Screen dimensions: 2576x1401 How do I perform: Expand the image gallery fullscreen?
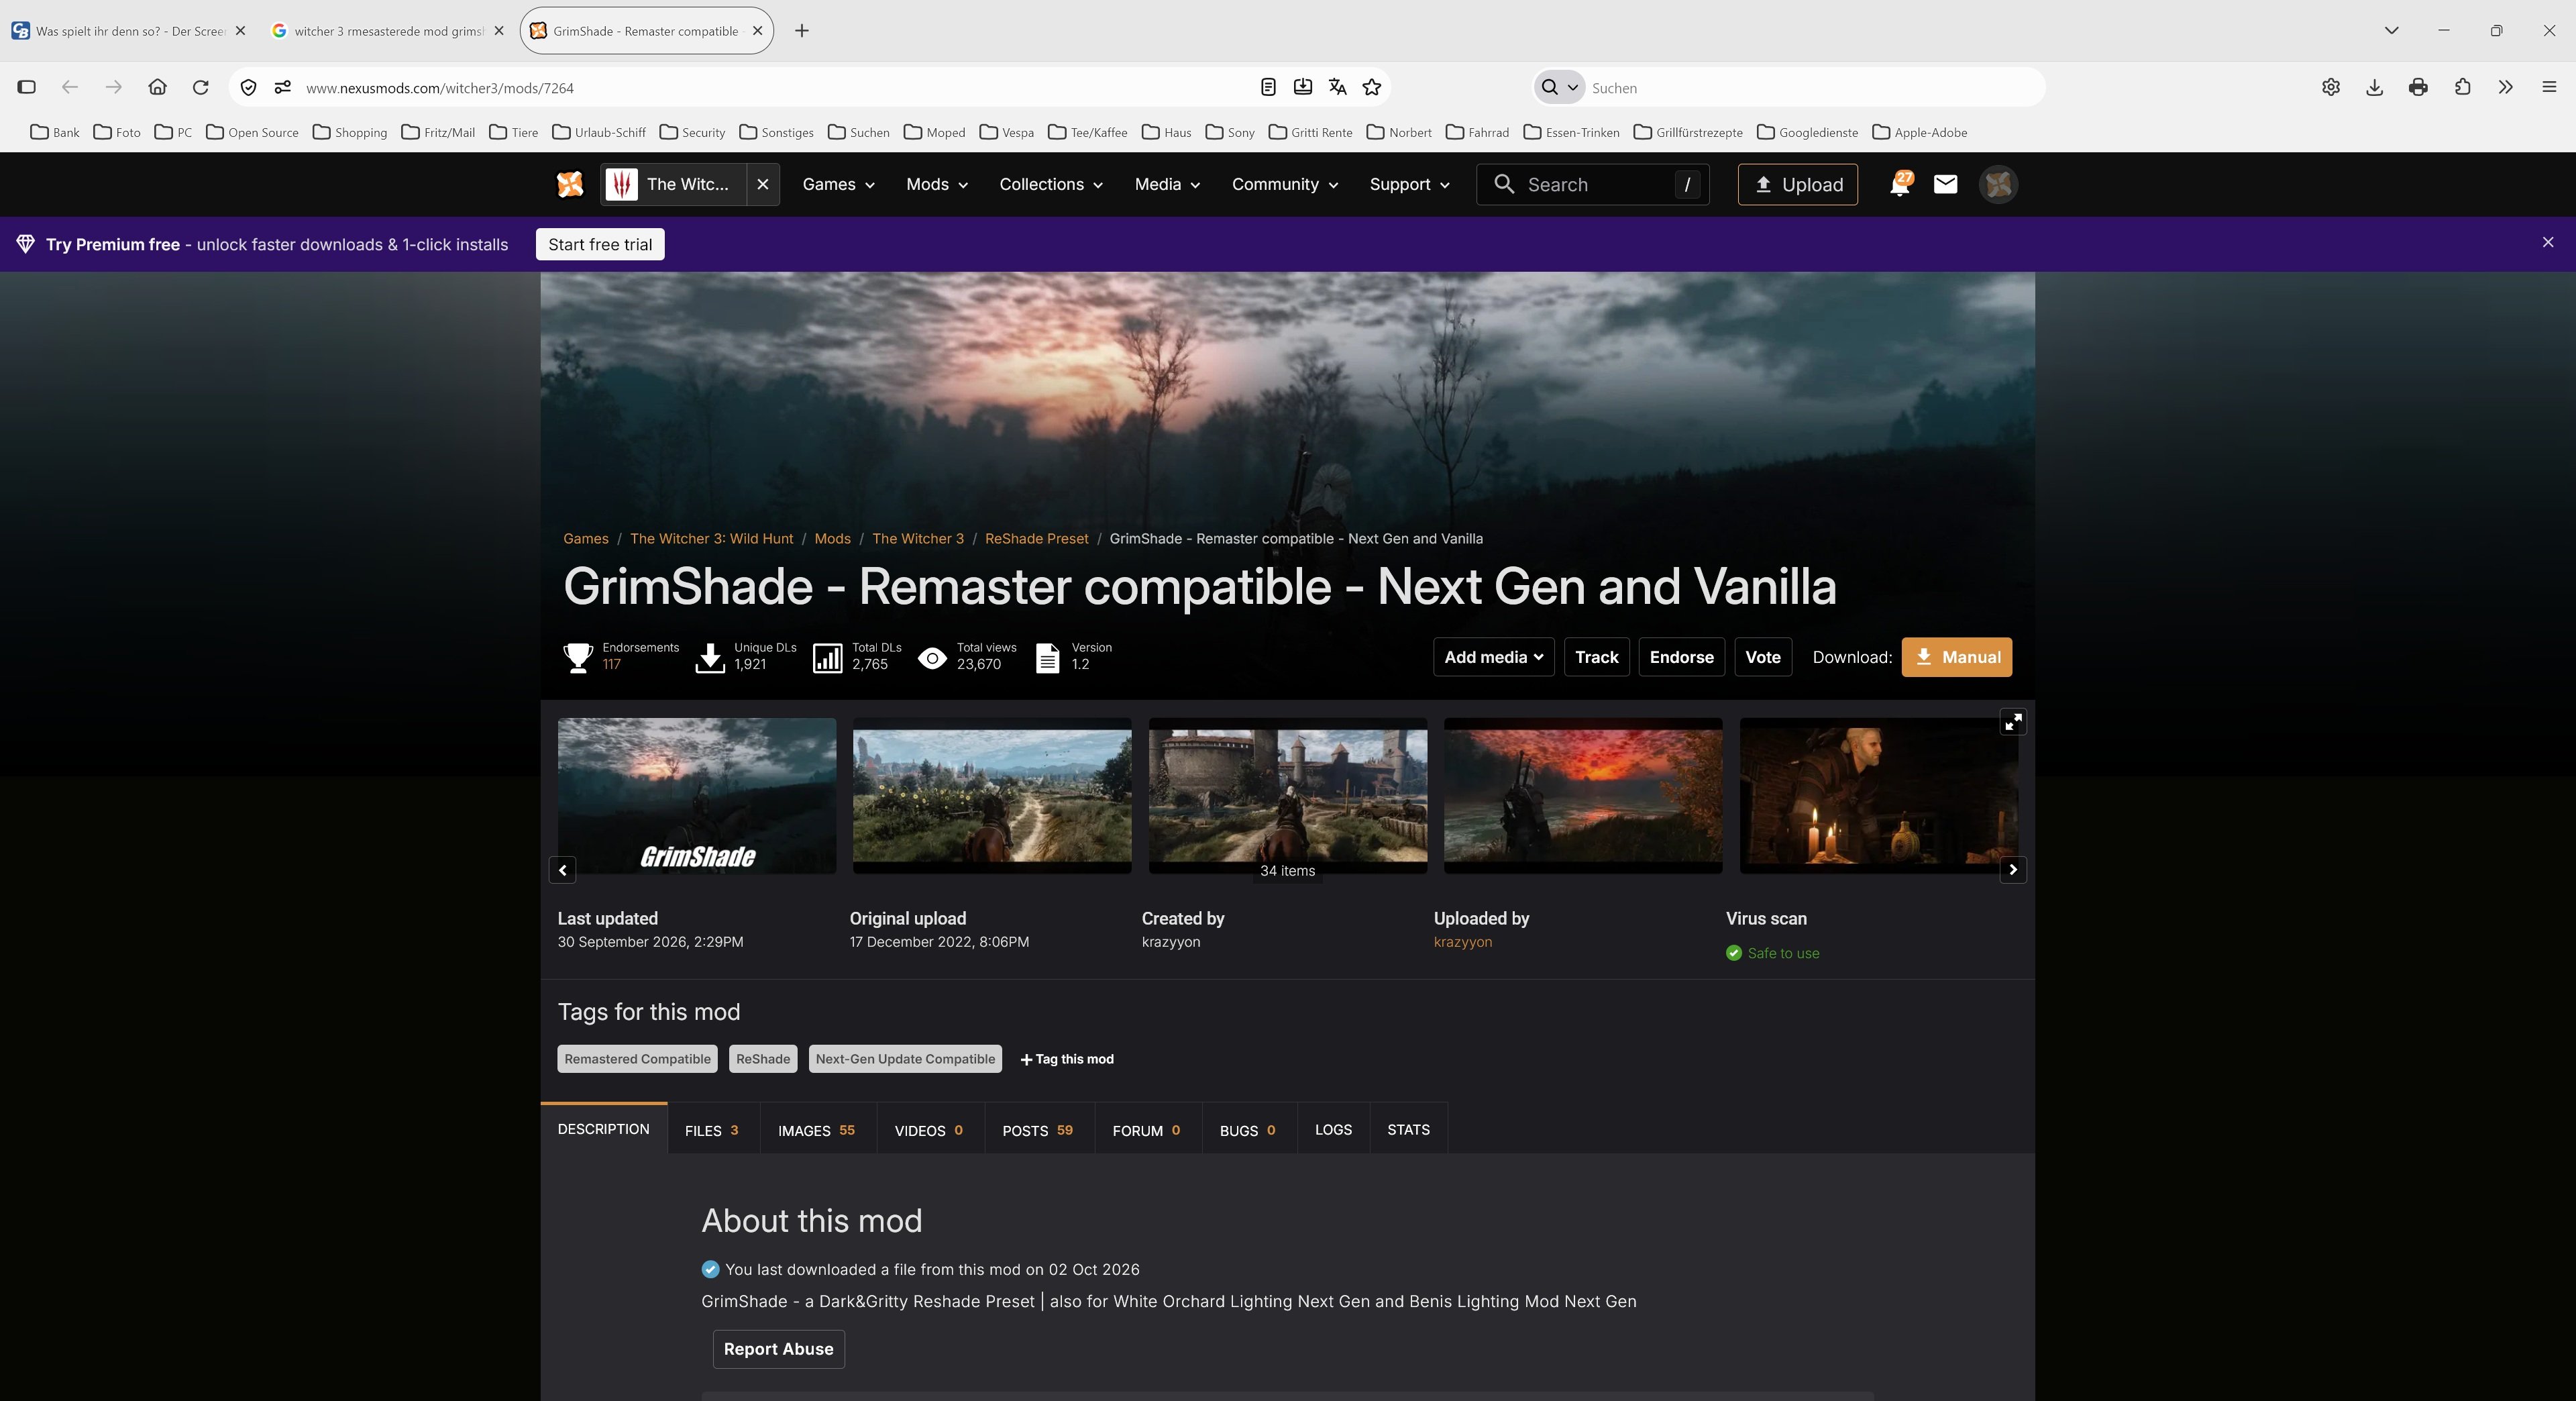pos(2013,722)
